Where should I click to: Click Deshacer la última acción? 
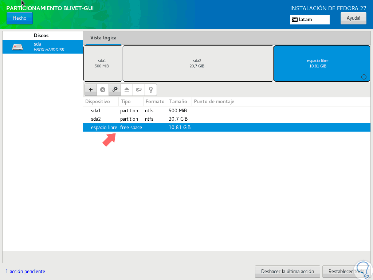pyautogui.click(x=287, y=271)
